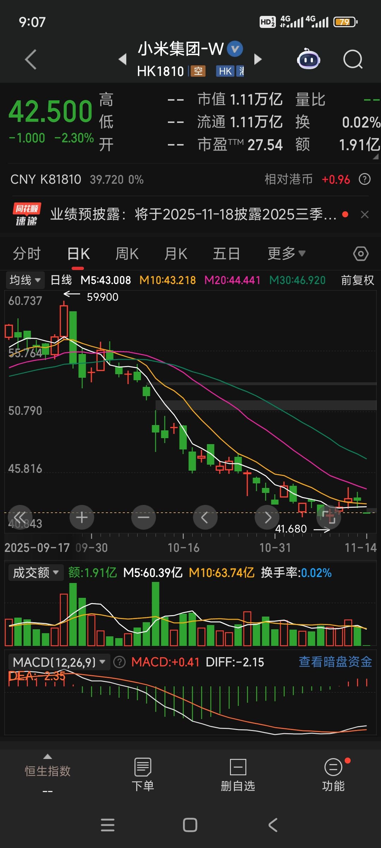The width and height of the screenshot is (381, 848).
Task: Zoom in chart with plus button
Action: (x=82, y=518)
